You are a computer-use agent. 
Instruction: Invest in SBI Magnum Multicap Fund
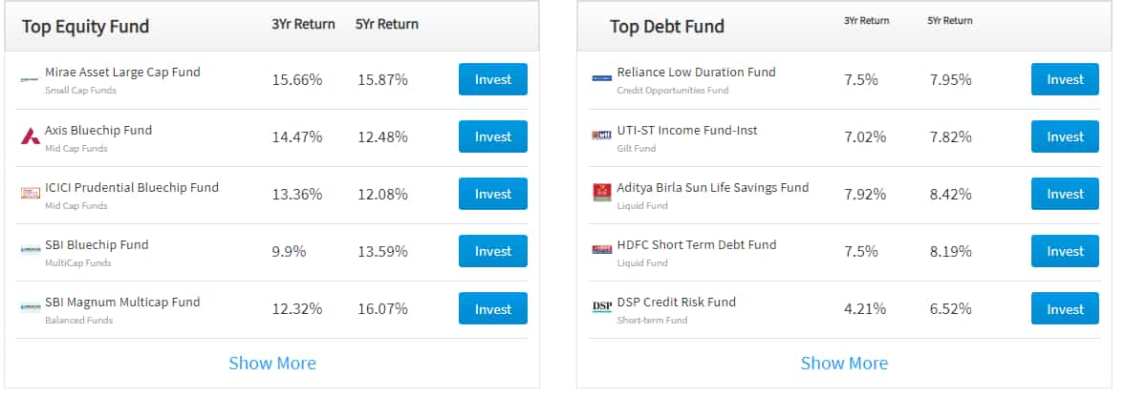coord(493,309)
